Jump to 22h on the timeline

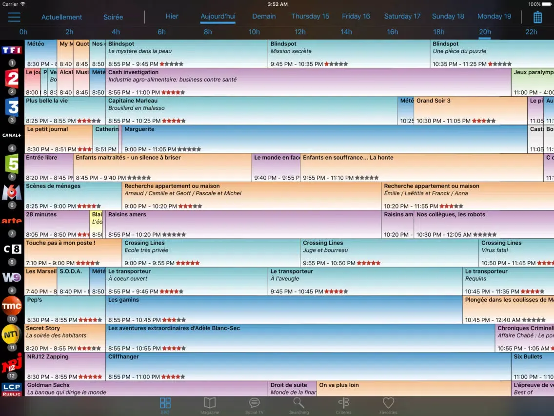pyautogui.click(x=531, y=32)
